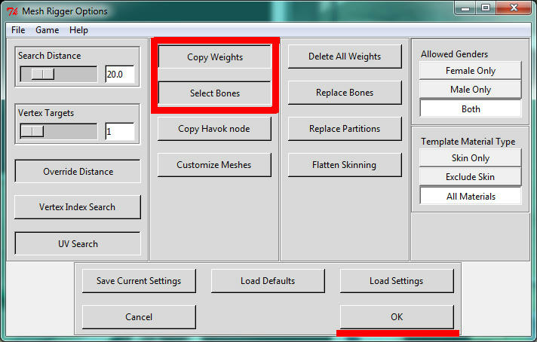
Task: Toggle the Replace Partitions option
Action: (x=345, y=129)
